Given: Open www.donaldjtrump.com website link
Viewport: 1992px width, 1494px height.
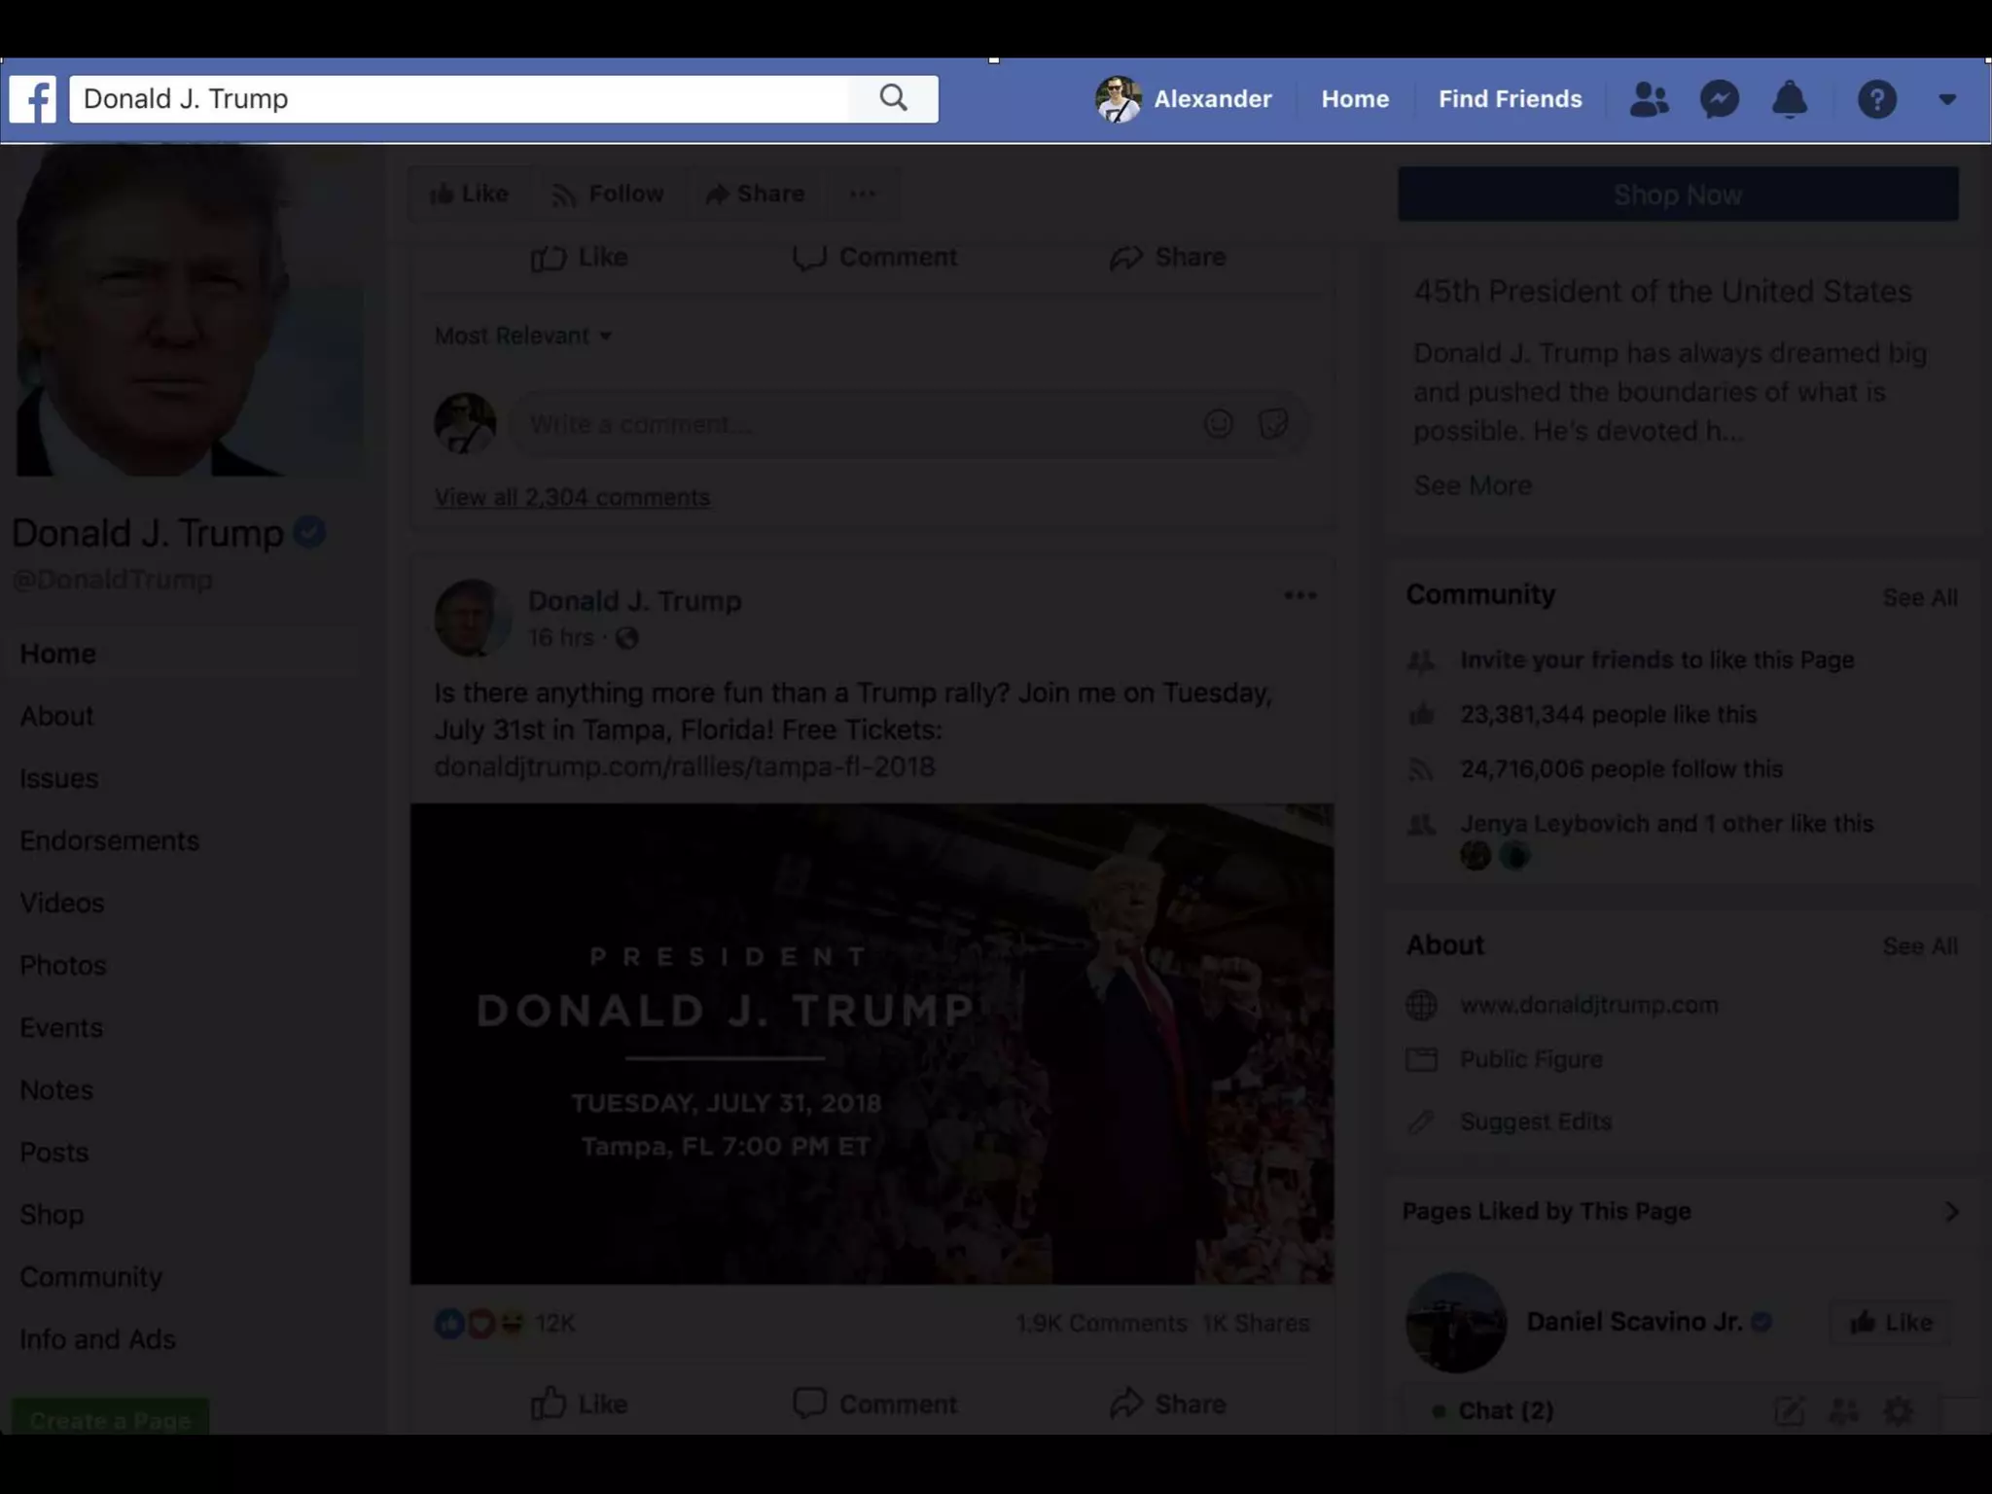Looking at the screenshot, I should [x=1589, y=1005].
